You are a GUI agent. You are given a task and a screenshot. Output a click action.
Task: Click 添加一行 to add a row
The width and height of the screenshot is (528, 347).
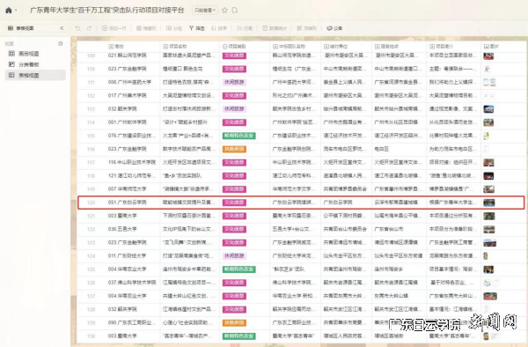click(114, 28)
